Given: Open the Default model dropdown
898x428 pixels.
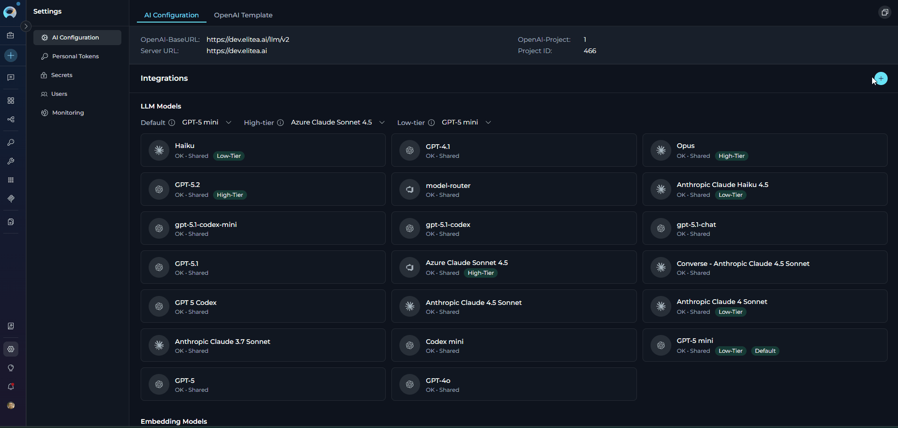Looking at the screenshot, I should pyautogui.click(x=207, y=123).
